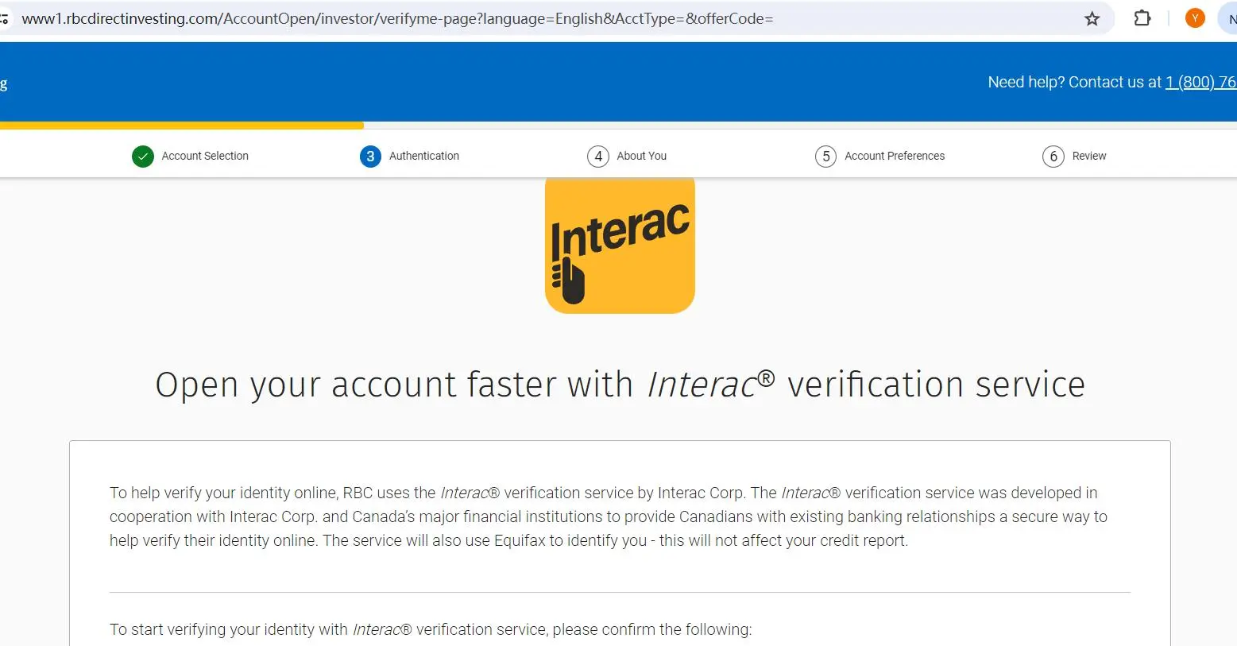Open the site information icon in address bar
This screenshot has width=1237, height=646.
click(4, 18)
